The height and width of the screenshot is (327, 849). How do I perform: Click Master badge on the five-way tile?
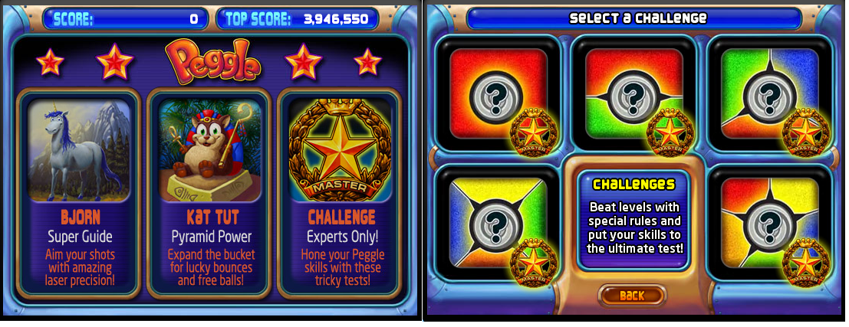(x=806, y=262)
